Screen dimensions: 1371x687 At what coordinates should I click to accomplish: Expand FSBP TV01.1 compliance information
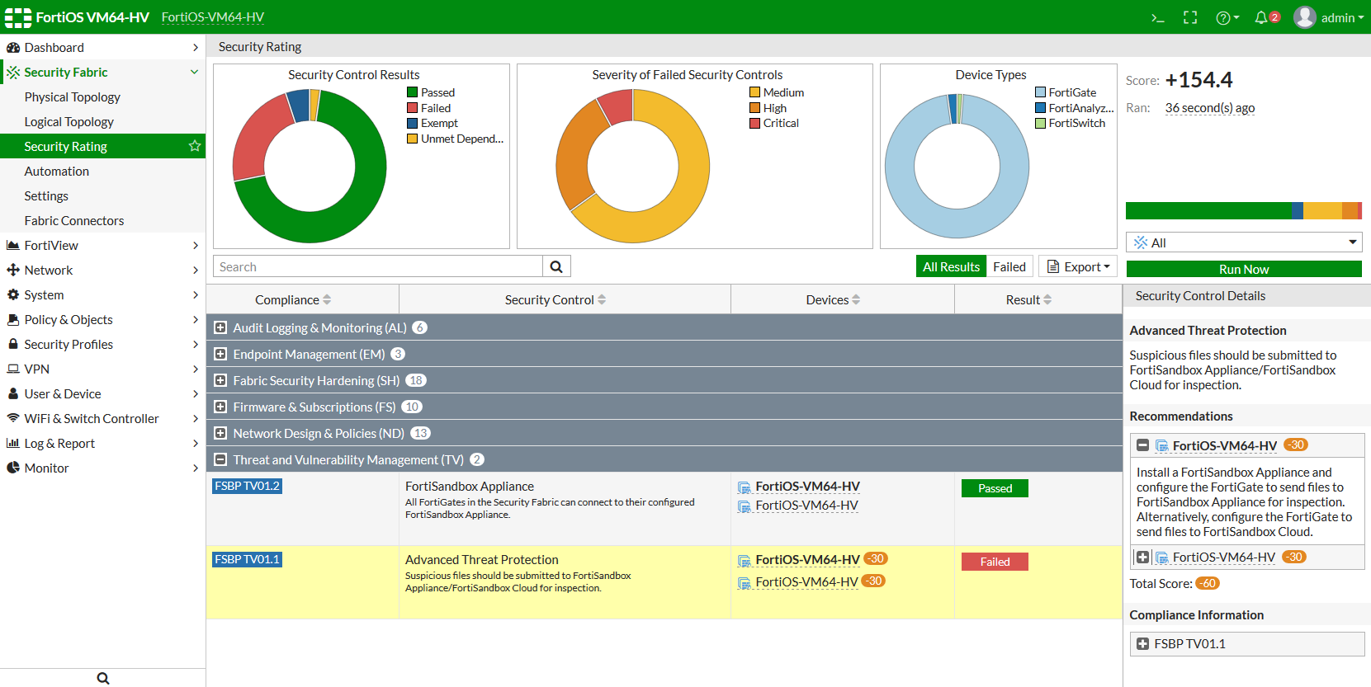coord(1142,643)
